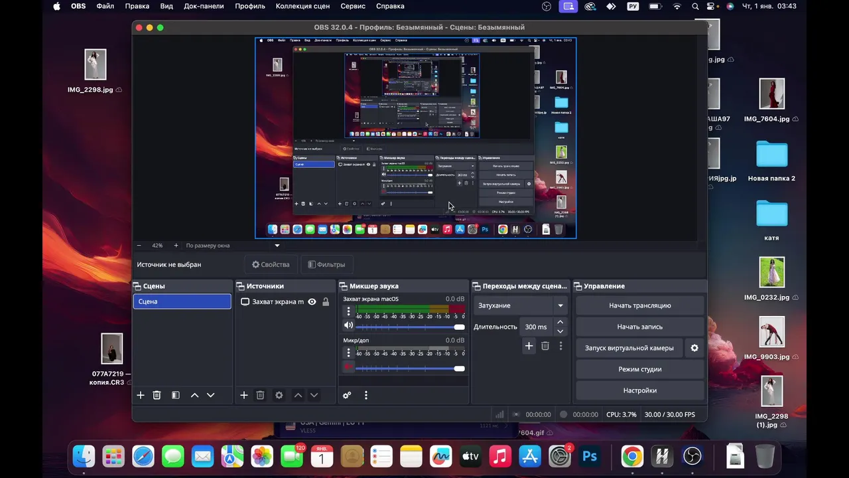Viewport: 849px width, 478px height.
Task: Open Google Chrome from the Dock
Action: (x=632, y=457)
